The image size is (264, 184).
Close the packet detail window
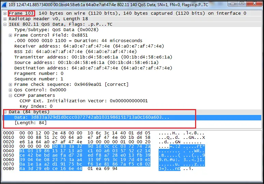(x=254, y=3)
